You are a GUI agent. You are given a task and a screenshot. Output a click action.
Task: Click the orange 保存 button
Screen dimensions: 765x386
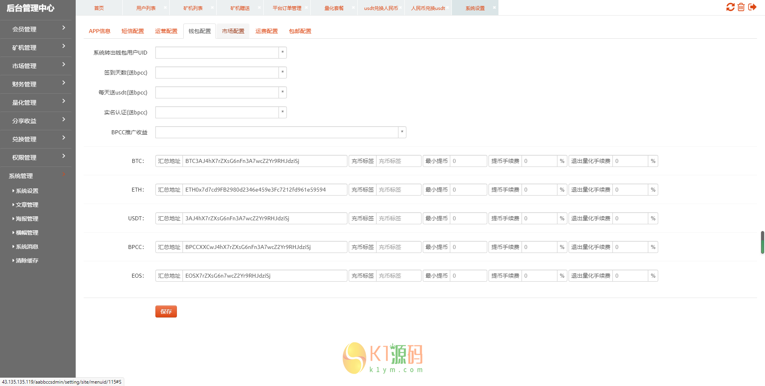coord(166,312)
